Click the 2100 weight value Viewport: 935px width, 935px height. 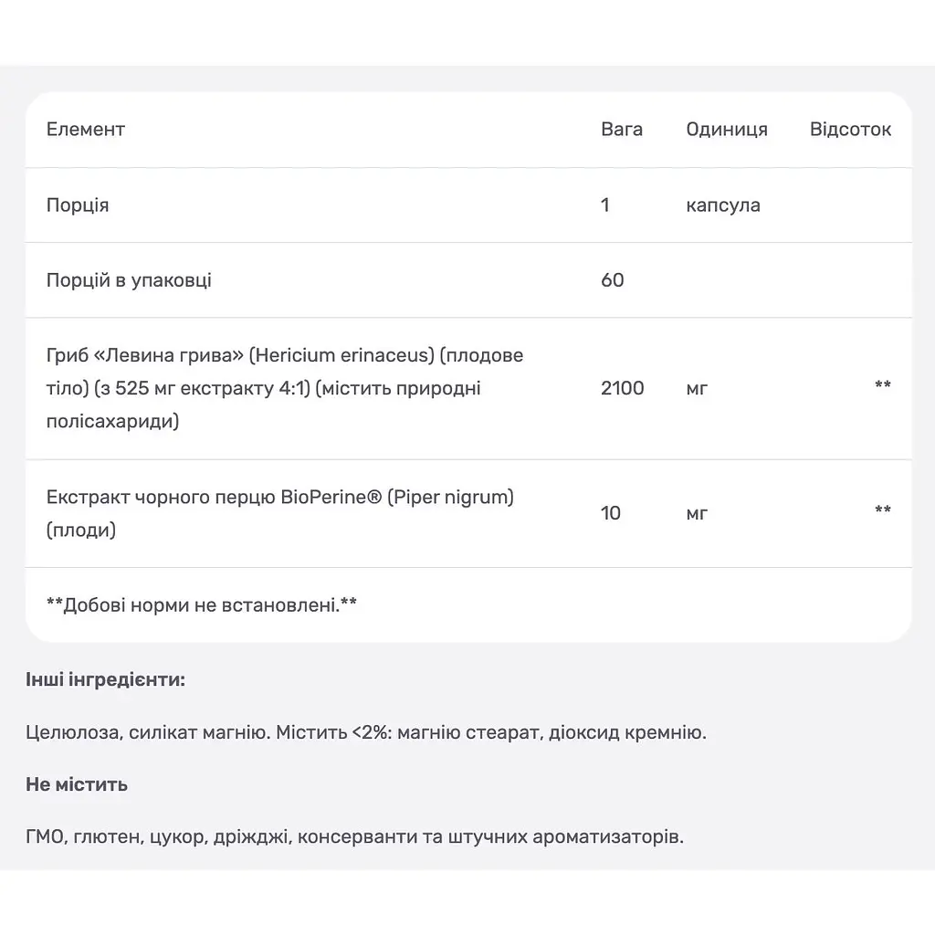(x=622, y=388)
